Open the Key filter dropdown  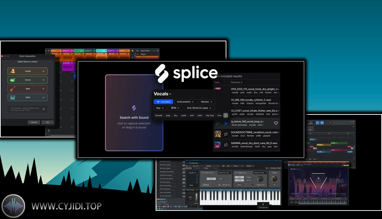click(160, 108)
